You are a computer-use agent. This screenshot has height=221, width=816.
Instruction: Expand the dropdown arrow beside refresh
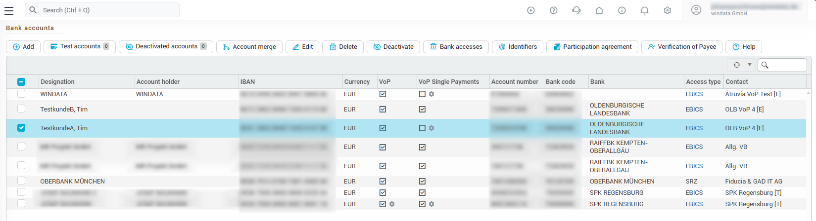750,65
